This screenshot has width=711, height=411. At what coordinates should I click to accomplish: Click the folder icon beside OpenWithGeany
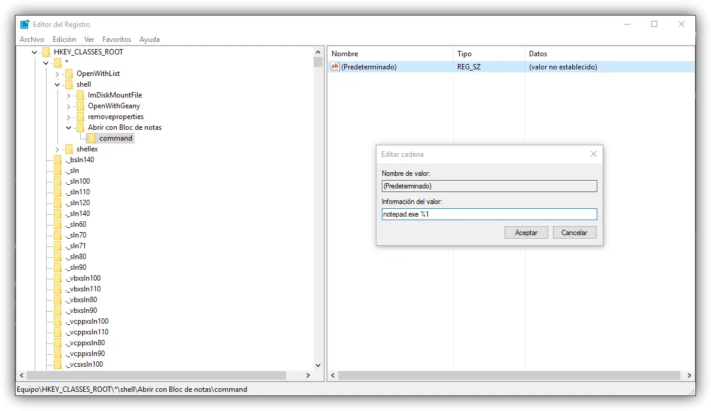coord(80,106)
